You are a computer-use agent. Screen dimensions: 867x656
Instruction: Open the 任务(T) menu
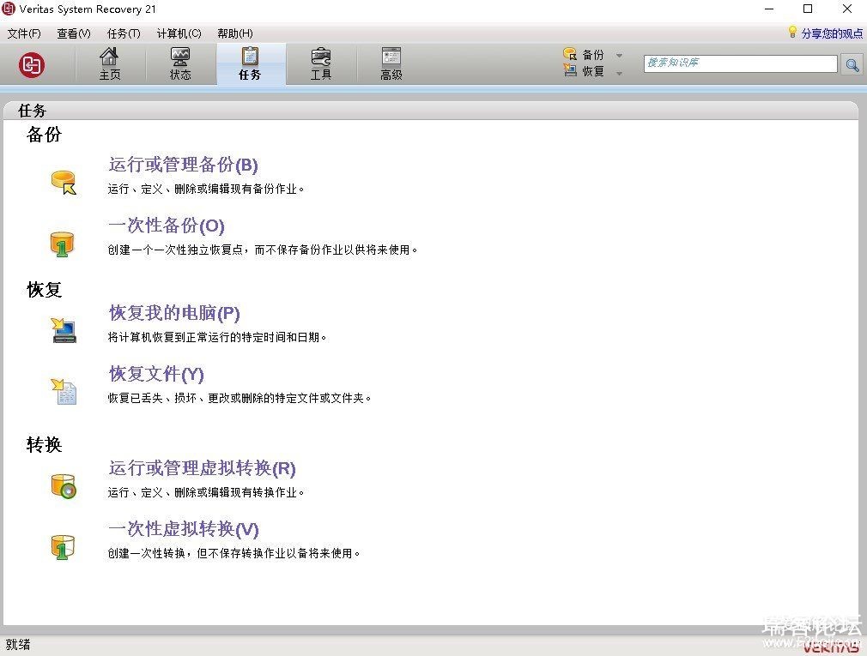(124, 33)
